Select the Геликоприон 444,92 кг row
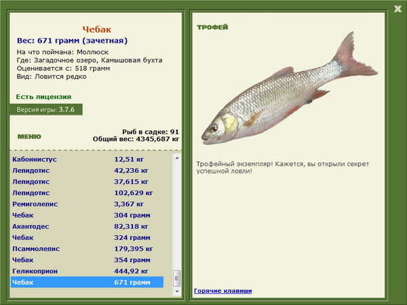 (x=88, y=270)
